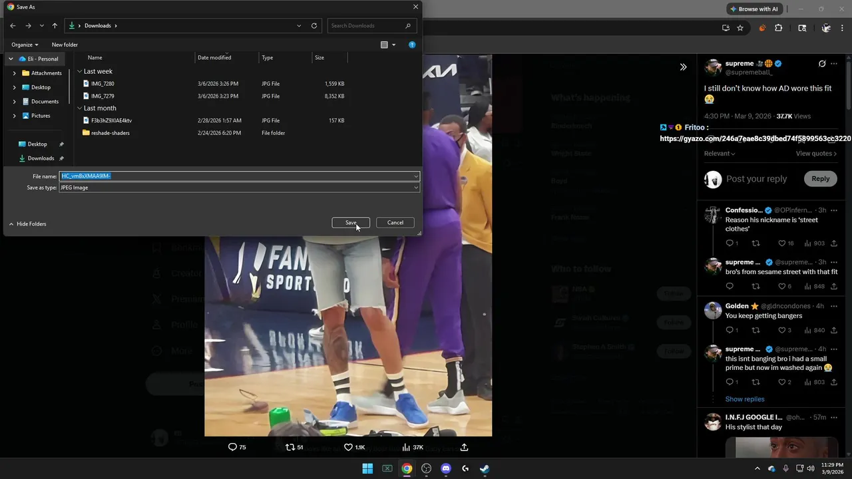Refresh the Downloads folder listing

(314, 25)
